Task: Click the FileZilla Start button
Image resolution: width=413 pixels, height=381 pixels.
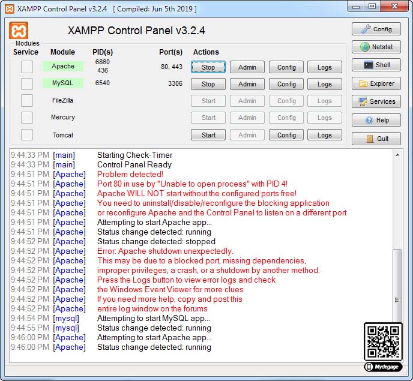Action: [208, 101]
